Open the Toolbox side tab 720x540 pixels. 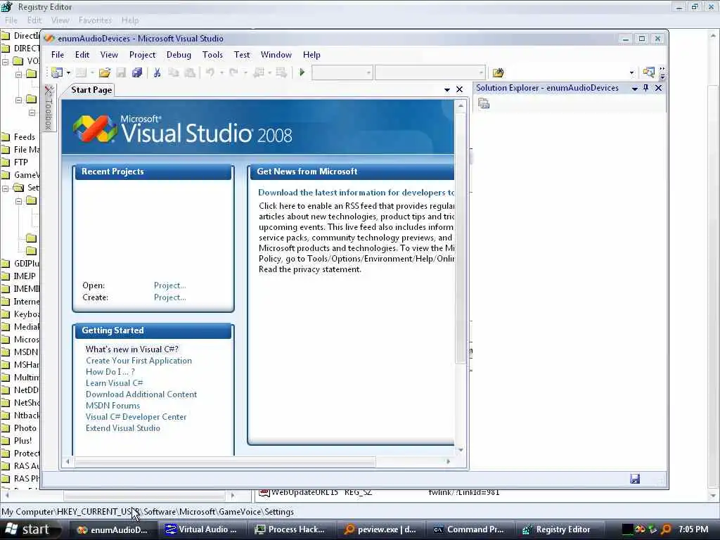pyautogui.click(x=49, y=108)
